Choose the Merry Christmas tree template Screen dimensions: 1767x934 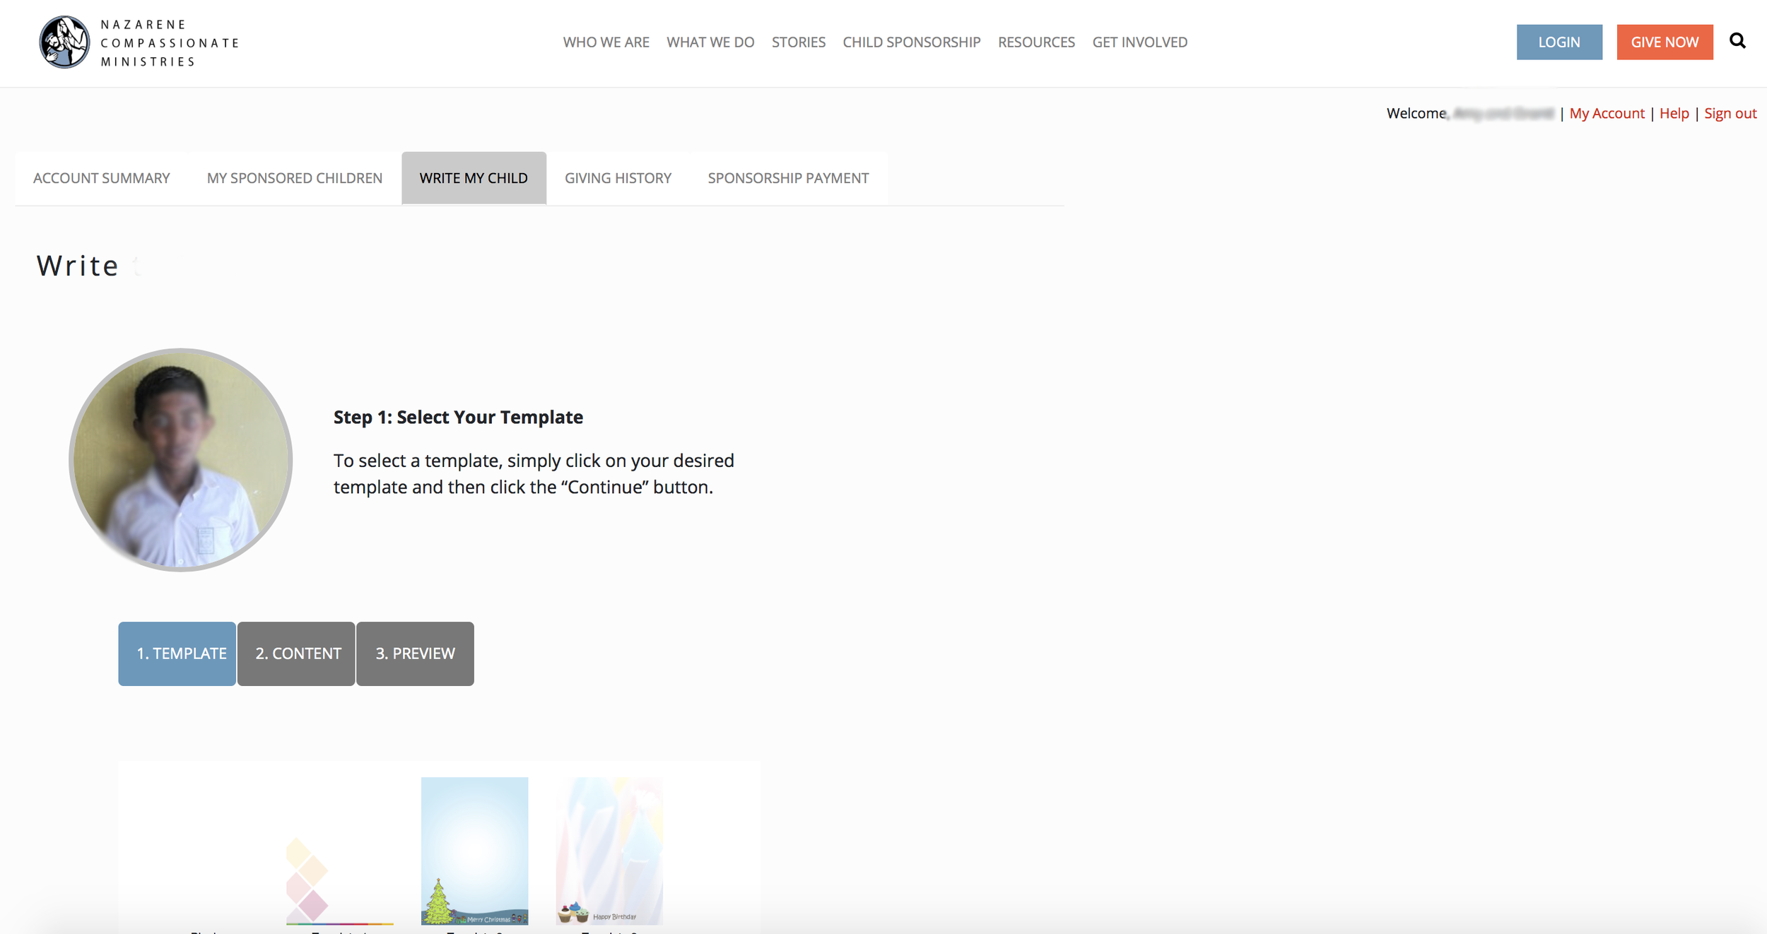(474, 851)
